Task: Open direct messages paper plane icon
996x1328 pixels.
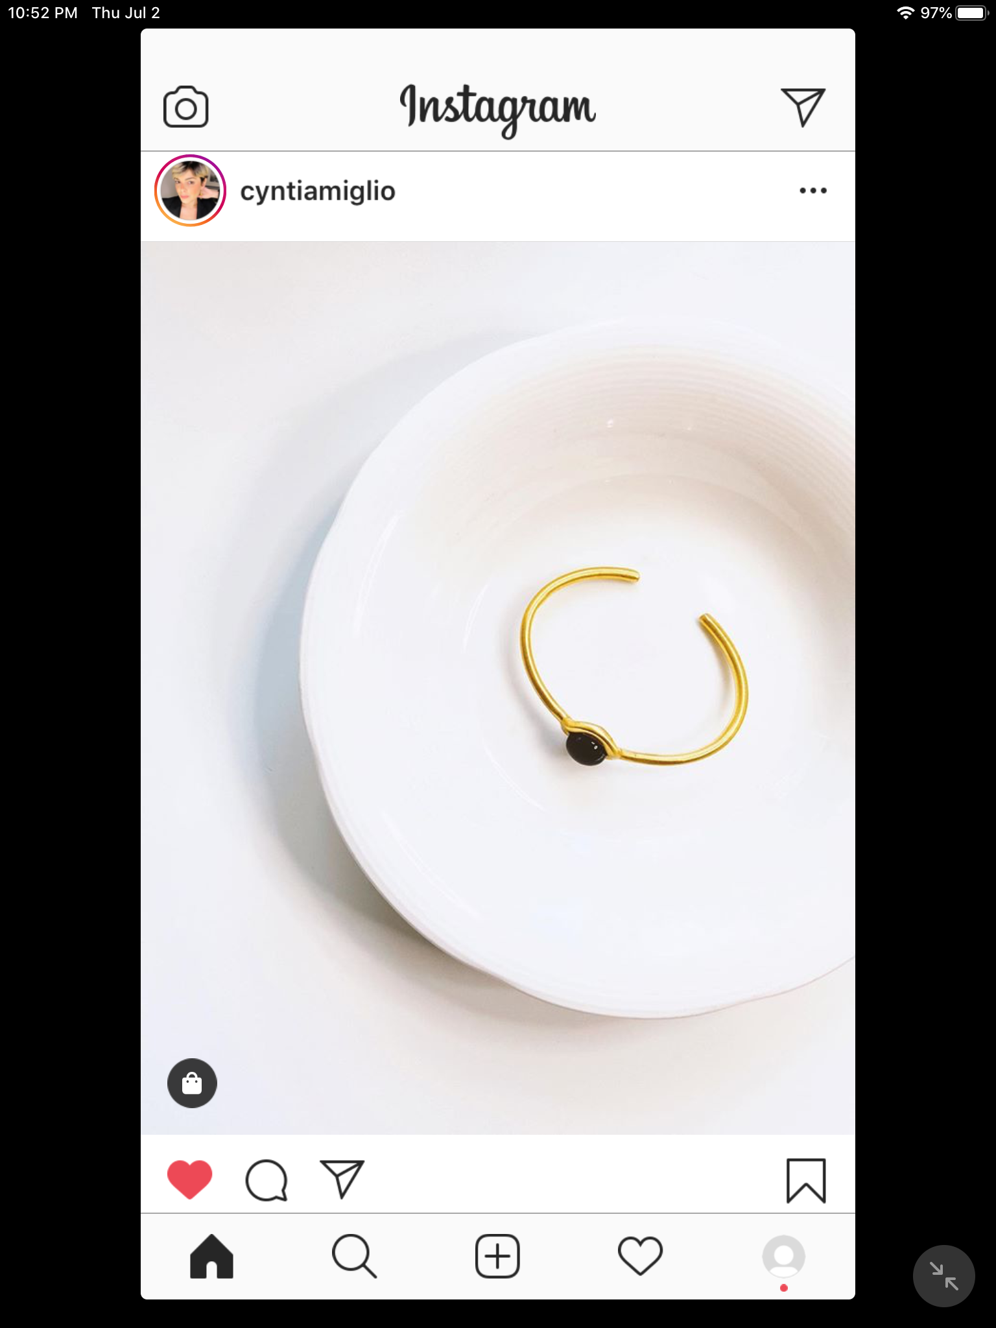Action: tap(803, 107)
